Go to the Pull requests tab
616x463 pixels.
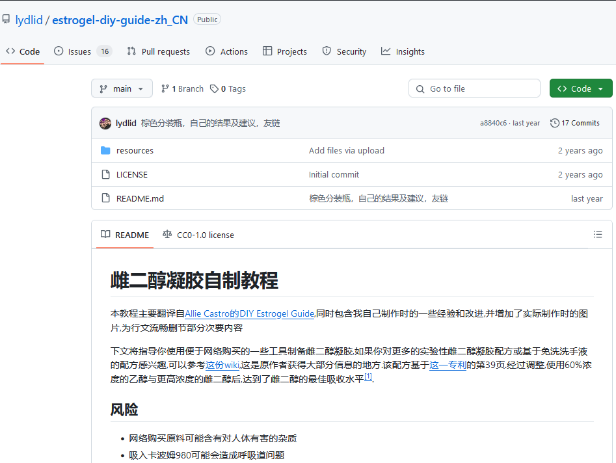coord(158,51)
